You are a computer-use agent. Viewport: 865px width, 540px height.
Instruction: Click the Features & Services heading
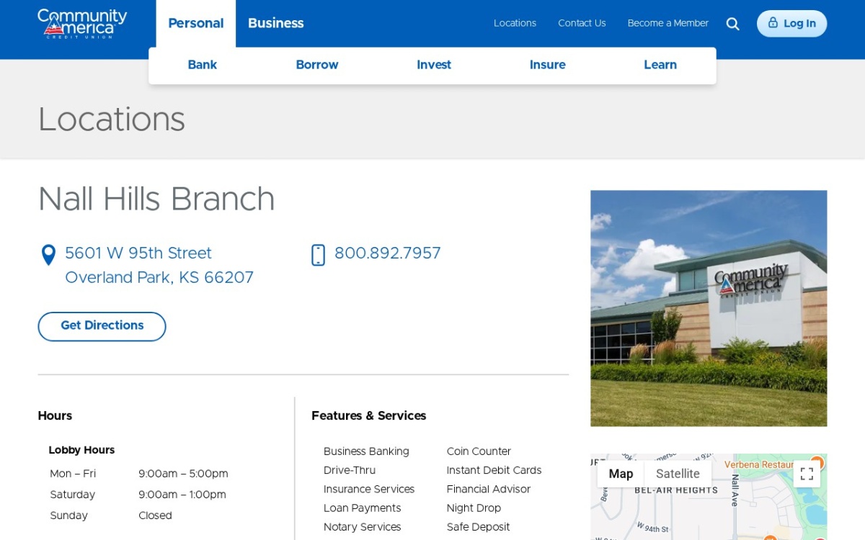pyautogui.click(x=369, y=416)
